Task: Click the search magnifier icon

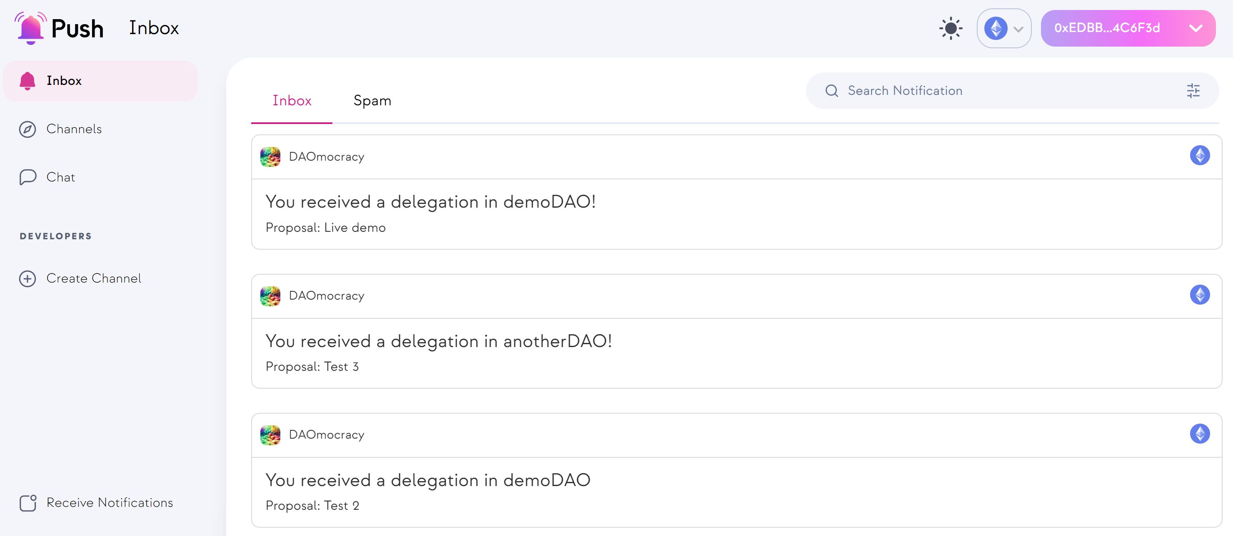Action: pyautogui.click(x=832, y=91)
